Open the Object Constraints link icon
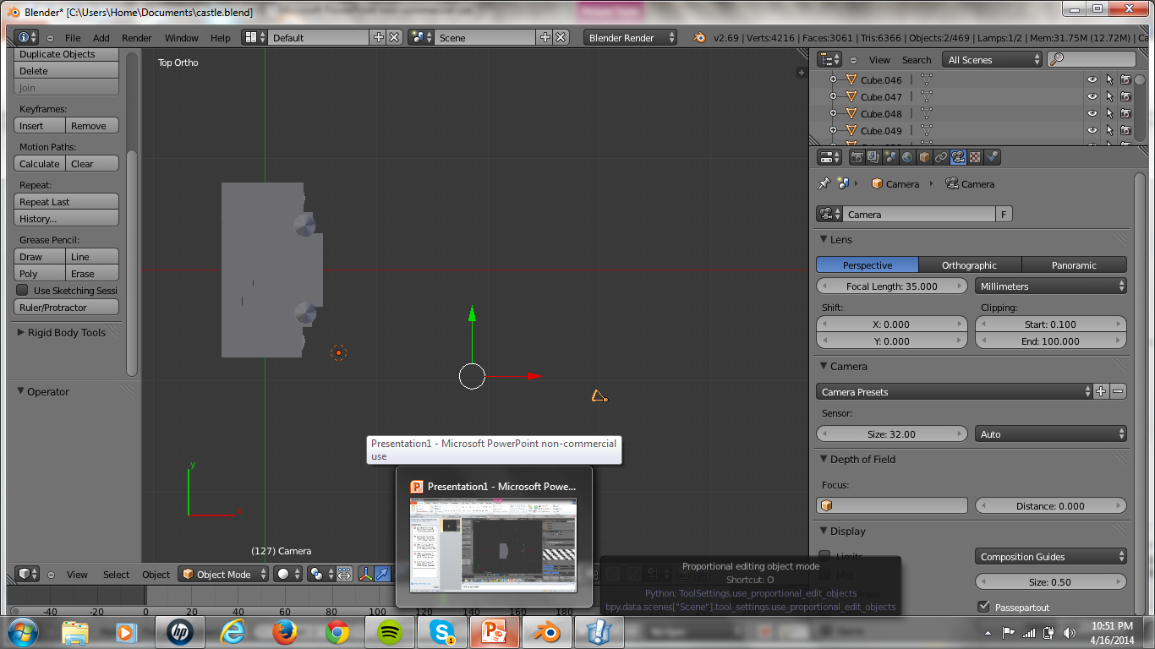 click(941, 156)
